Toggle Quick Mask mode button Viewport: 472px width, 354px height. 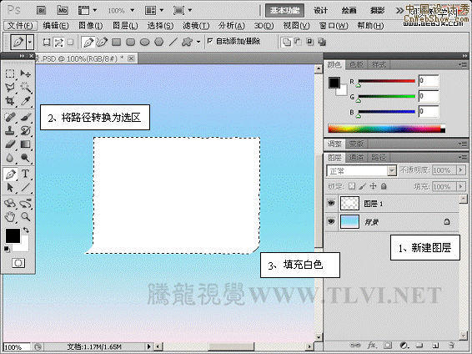pos(18,263)
